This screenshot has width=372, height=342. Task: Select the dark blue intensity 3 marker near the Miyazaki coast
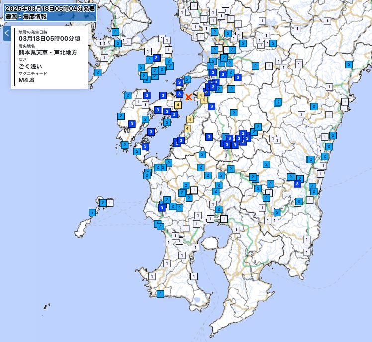coord(297,184)
